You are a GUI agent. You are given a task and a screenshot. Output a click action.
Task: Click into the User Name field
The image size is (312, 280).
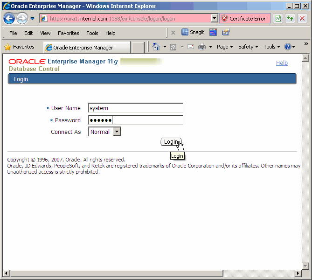click(x=135, y=108)
